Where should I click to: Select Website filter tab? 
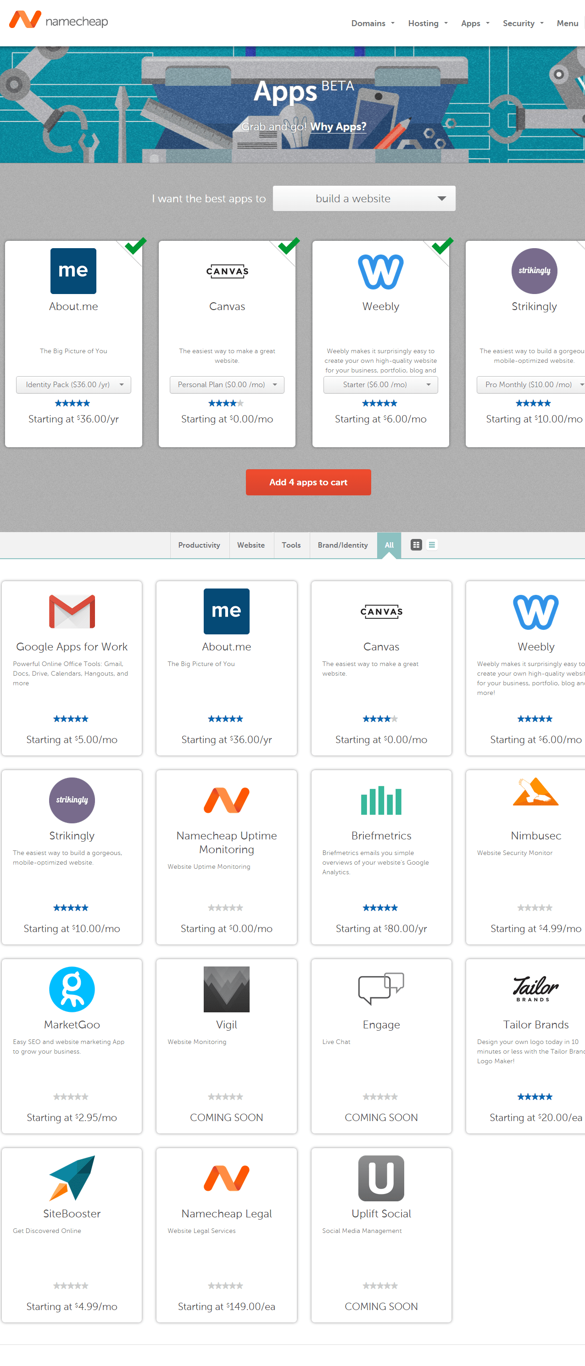click(x=251, y=545)
